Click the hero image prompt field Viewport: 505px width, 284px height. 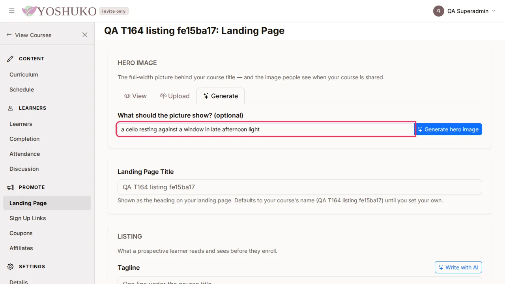[266, 129]
